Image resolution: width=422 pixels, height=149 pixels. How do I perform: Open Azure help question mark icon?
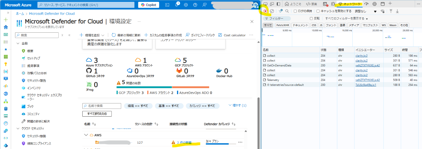[x=195, y=5]
